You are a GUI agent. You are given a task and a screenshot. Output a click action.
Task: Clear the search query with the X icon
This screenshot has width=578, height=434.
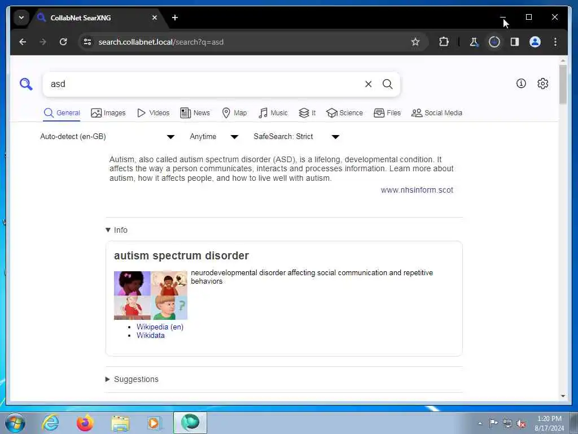point(368,84)
